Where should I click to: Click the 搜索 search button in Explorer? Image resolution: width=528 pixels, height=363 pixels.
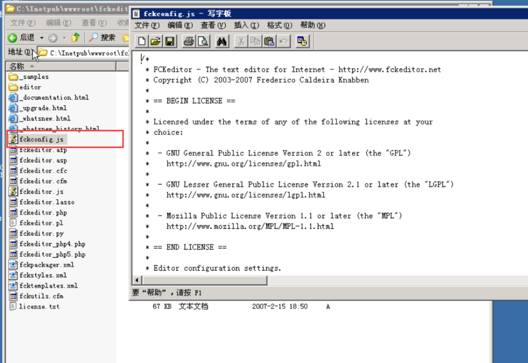coord(102,38)
